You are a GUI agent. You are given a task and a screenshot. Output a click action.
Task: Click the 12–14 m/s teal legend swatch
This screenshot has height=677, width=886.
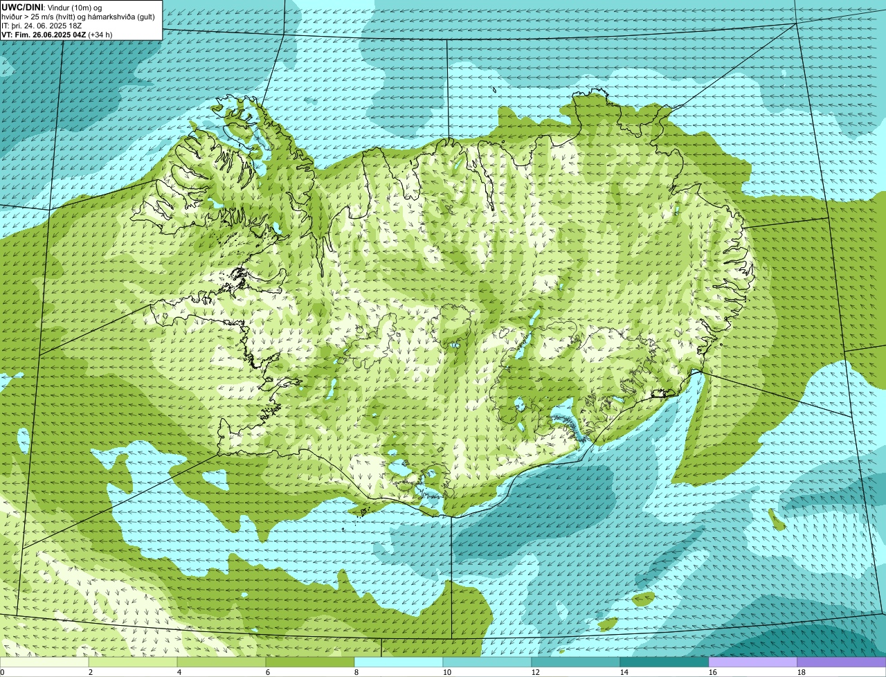click(576, 662)
